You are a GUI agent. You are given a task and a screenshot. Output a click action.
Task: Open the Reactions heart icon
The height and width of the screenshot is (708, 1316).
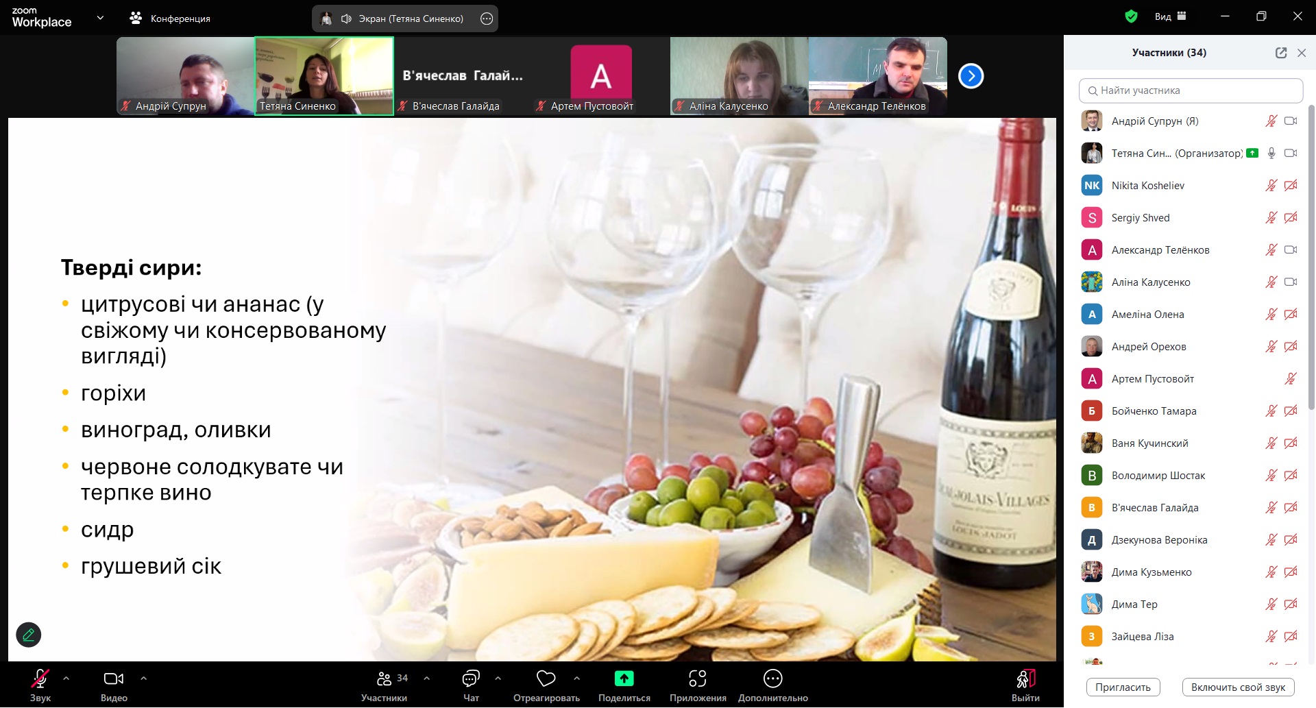coord(546,679)
